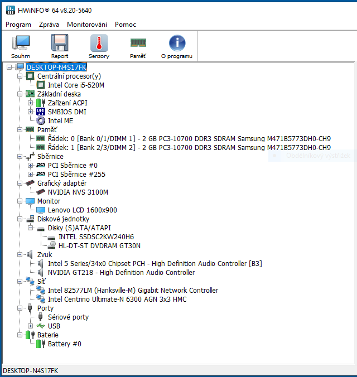Collapse the Centrální procesor(y) branch
The width and height of the screenshot is (357, 377).
[20, 76]
